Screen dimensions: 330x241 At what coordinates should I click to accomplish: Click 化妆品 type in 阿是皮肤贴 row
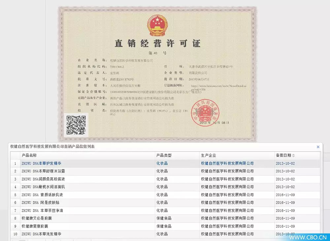click(x=162, y=203)
